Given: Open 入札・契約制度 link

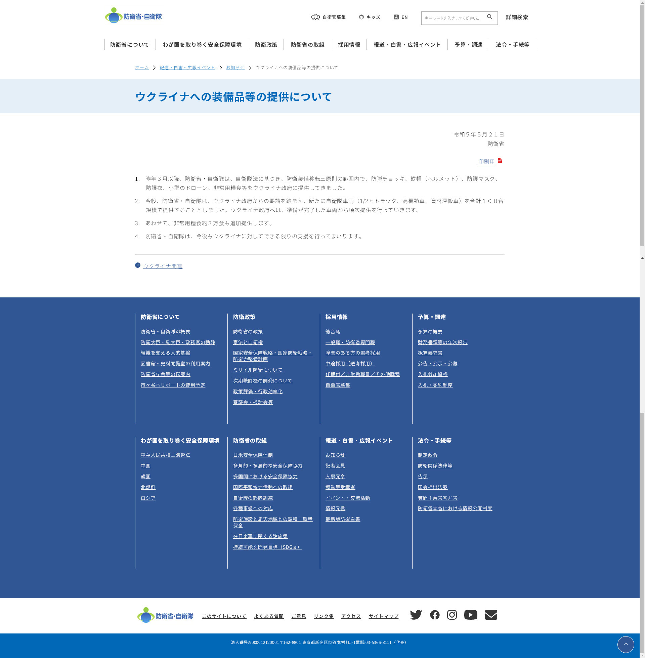Looking at the screenshot, I should [x=435, y=385].
